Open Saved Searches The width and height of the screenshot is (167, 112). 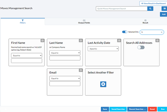[118, 109]
